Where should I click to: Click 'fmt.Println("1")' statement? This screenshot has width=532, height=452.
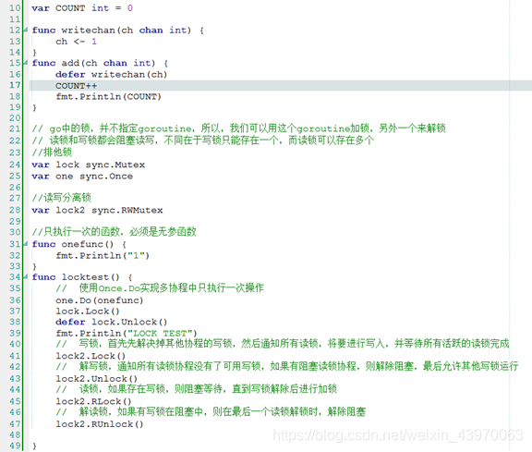point(103,255)
